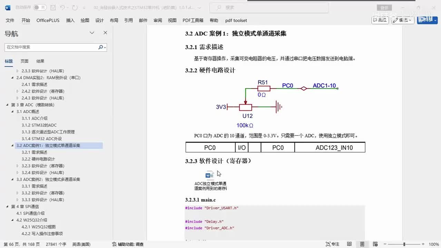Go to 4.2.1 W25Q32框图 heading
The height and width of the screenshot is (248, 441).
tap(39, 227)
